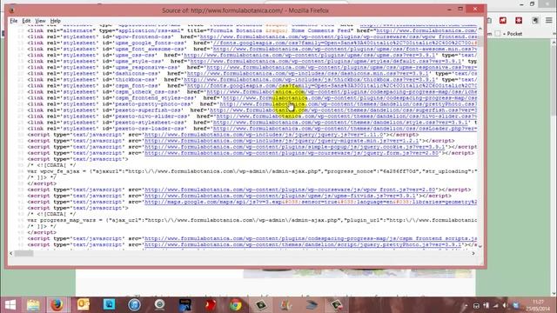Follow the maps.google.com API script link

(x=311, y=202)
